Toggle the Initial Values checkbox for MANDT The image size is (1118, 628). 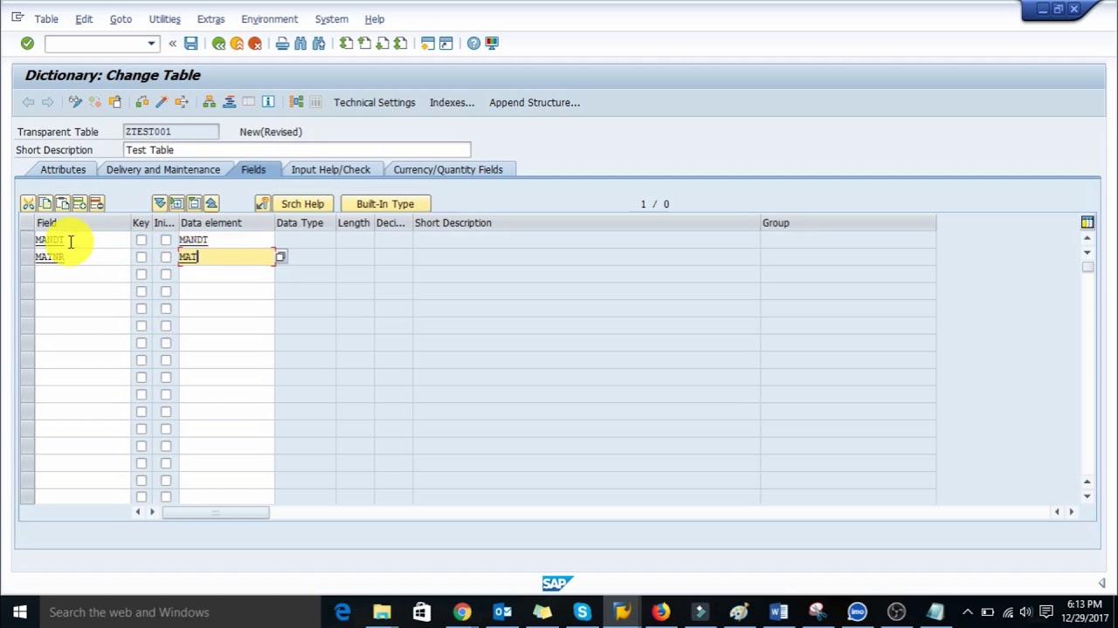coord(166,240)
